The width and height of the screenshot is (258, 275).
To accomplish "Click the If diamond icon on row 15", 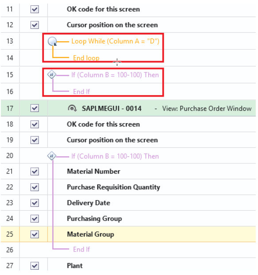I will tap(52, 75).
